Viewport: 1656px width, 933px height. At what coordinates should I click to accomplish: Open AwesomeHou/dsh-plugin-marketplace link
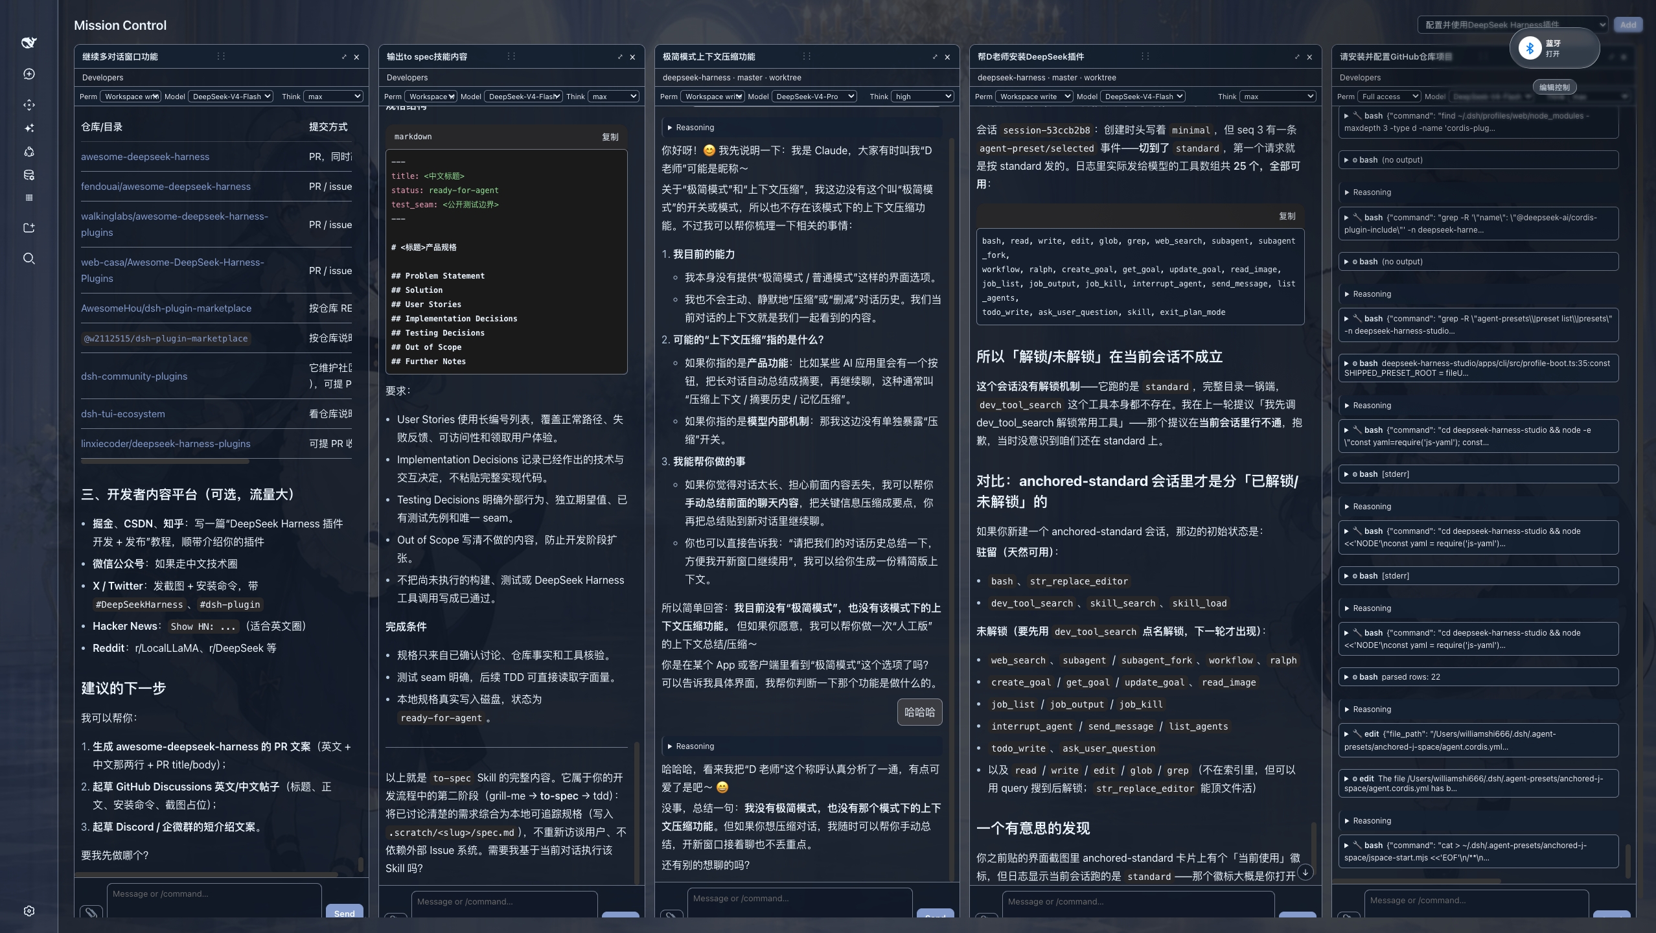(x=166, y=308)
